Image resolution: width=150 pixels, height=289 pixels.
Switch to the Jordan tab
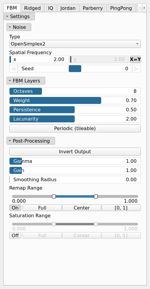[x=68, y=8]
